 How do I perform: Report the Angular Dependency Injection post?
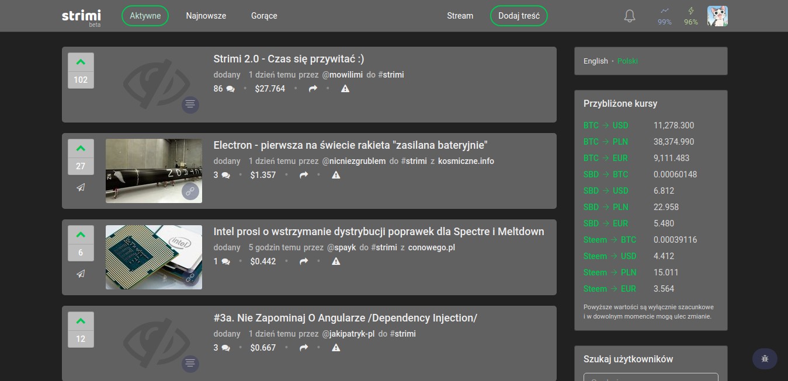pyautogui.click(x=336, y=348)
